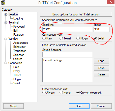Screen dimensions: 115x111
Task: Choose Never for close window on exit
Action: [61, 93]
